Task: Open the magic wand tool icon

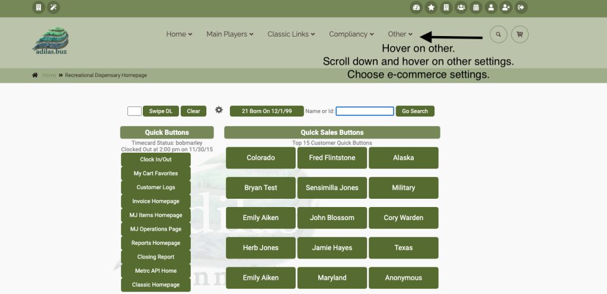Action: pyautogui.click(x=53, y=7)
